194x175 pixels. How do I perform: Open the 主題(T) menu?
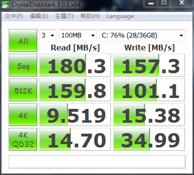coord(64,16)
